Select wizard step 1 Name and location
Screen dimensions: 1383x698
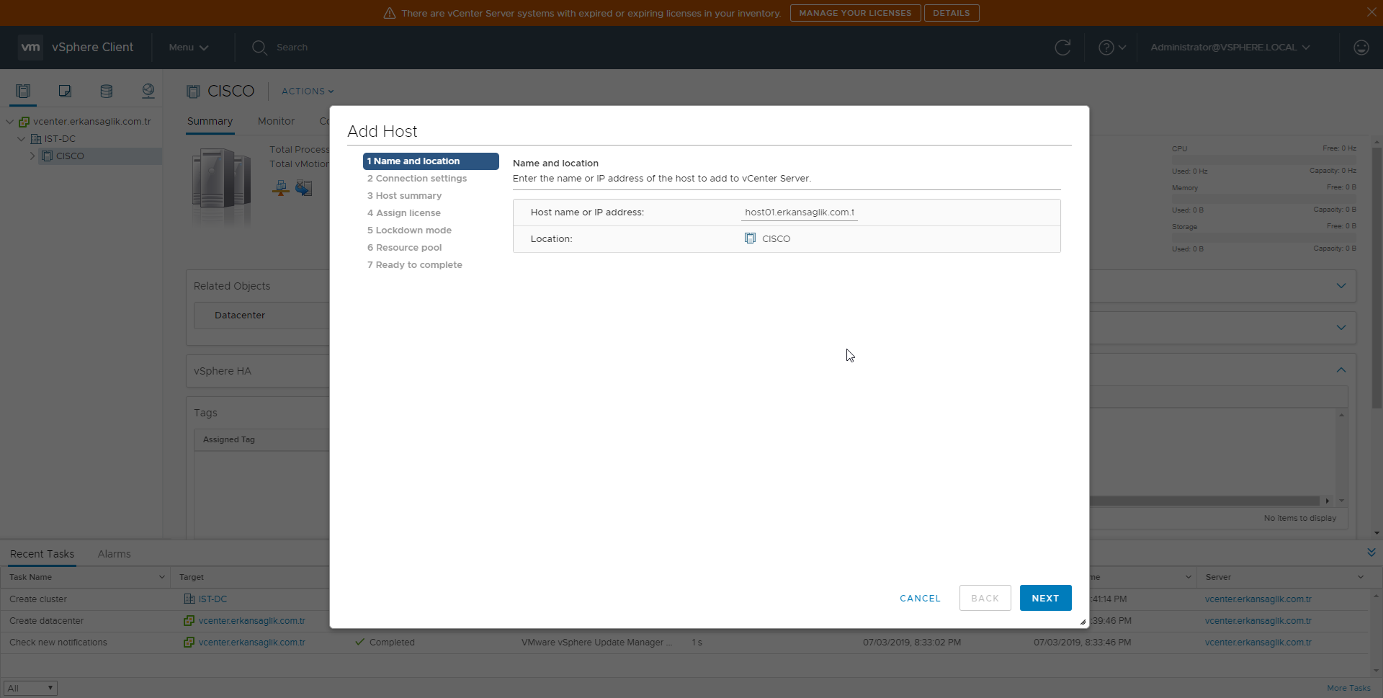[431, 161]
